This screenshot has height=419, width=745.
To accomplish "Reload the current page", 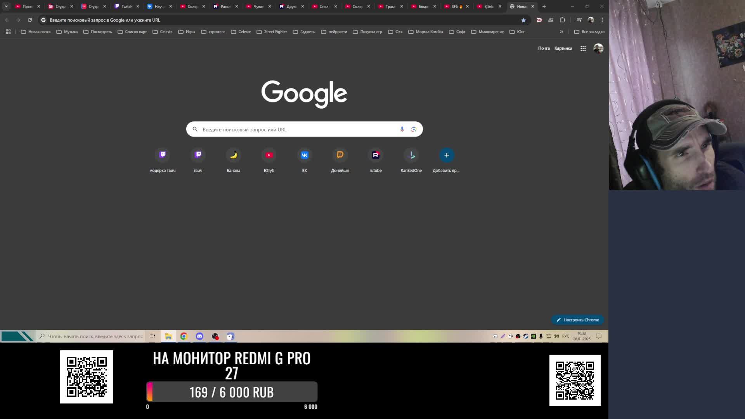I will tap(30, 20).
